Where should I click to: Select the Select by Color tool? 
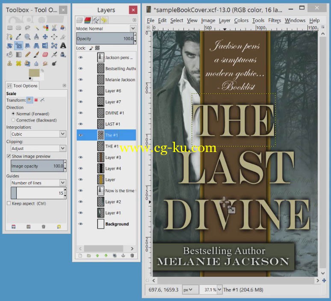coord(45,28)
